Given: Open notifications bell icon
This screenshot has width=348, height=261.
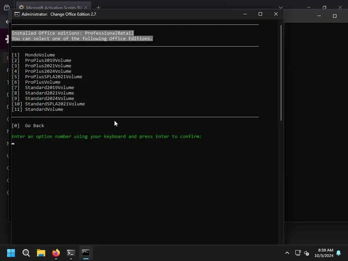Looking at the screenshot, I should click(x=338, y=253).
